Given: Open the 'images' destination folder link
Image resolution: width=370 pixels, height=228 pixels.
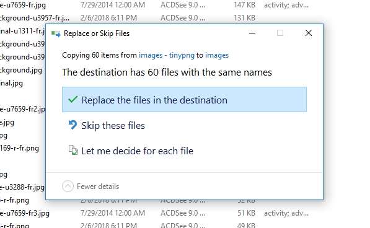Looking at the screenshot, I should [217, 55].
